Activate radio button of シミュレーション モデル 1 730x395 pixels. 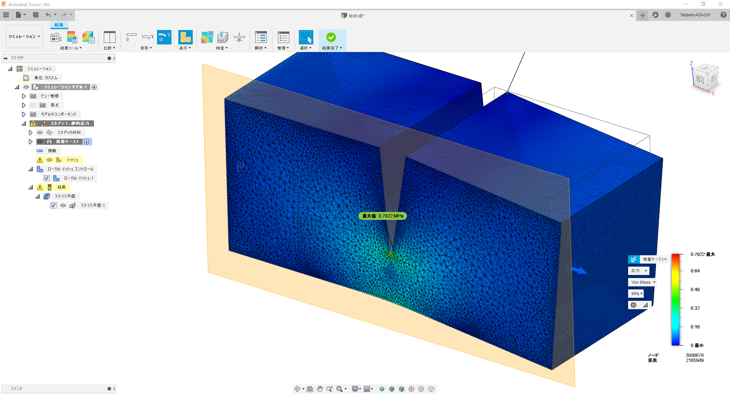point(94,87)
